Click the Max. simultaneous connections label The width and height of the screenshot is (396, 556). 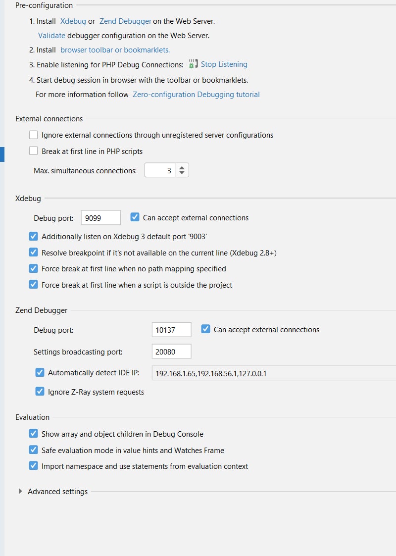click(x=85, y=171)
